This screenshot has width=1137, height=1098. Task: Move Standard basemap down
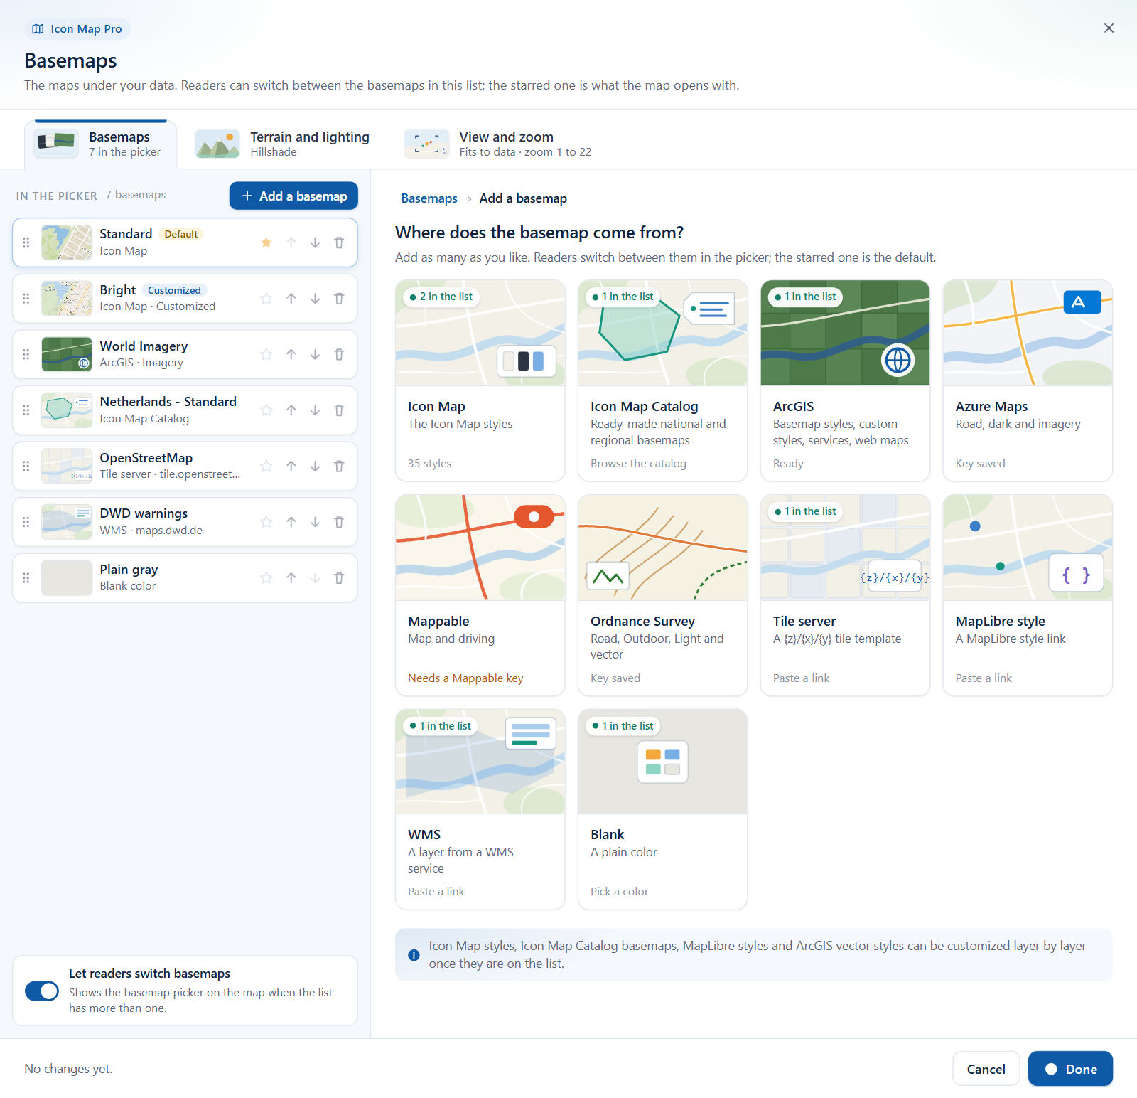click(315, 242)
